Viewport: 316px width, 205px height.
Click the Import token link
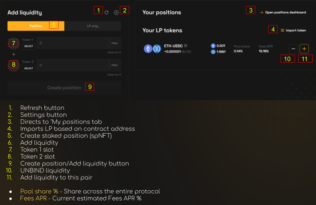click(296, 30)
